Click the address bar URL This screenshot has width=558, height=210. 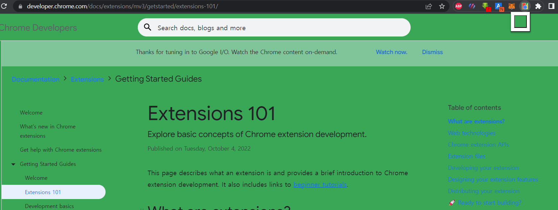(x=122, y=6)
